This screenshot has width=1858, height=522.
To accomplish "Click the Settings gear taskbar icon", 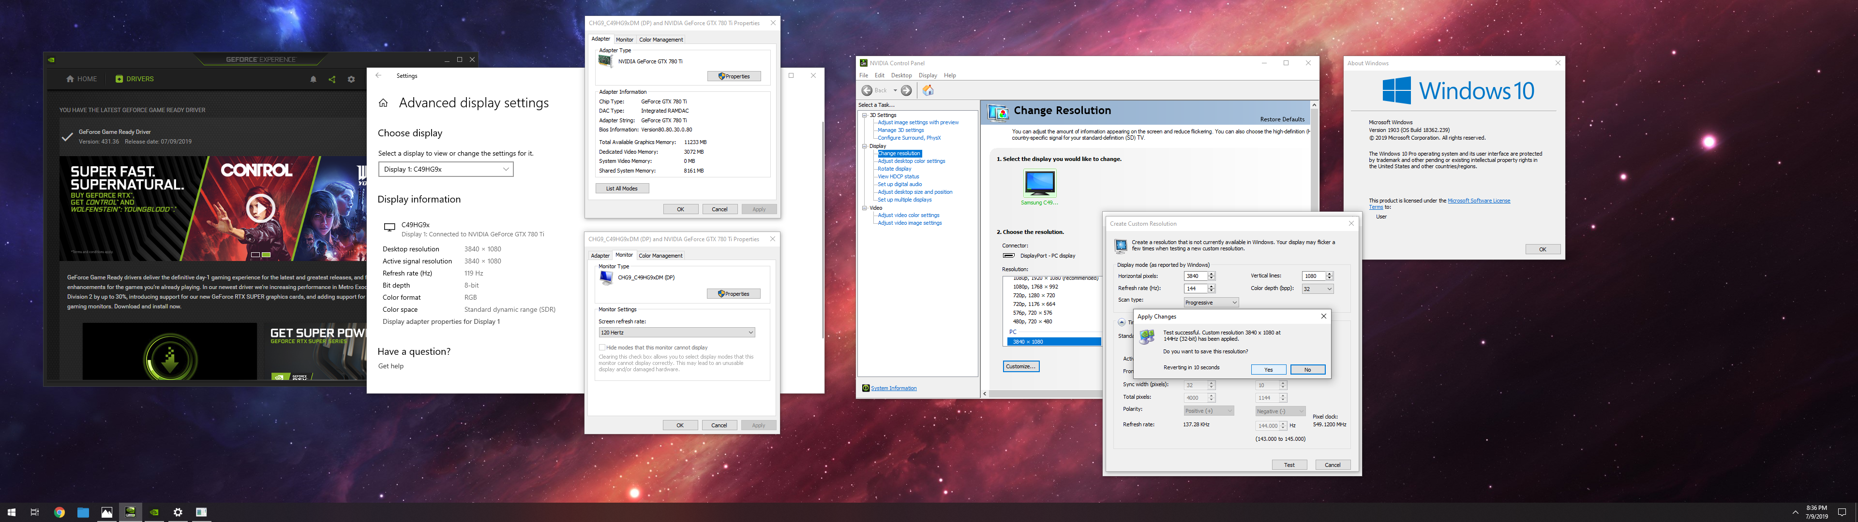I will (x=178, y=513).
